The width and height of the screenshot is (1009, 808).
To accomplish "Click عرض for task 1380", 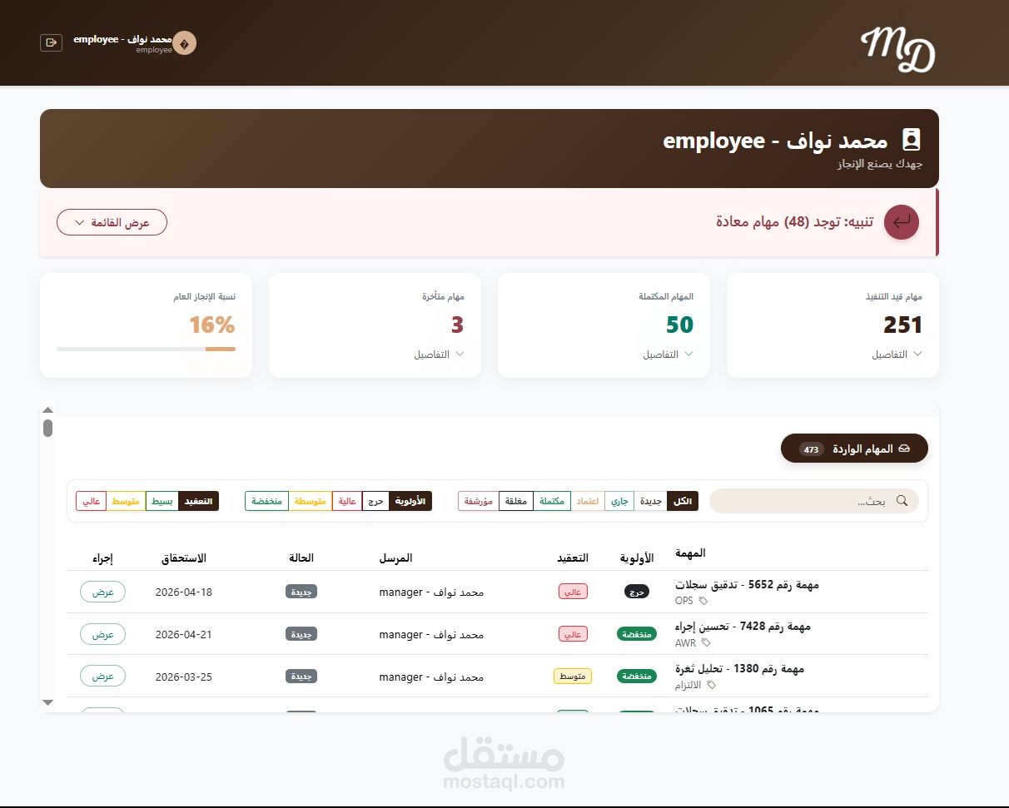I will 102,677.
